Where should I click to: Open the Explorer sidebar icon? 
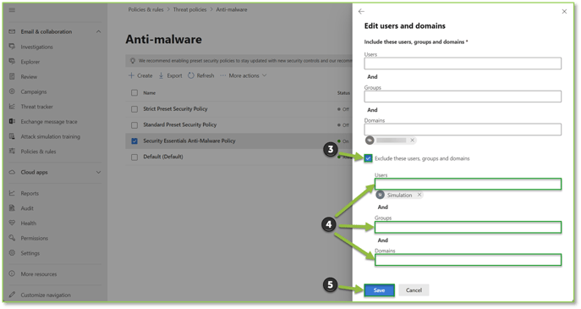pyautogui.click(x=12, y=62)
